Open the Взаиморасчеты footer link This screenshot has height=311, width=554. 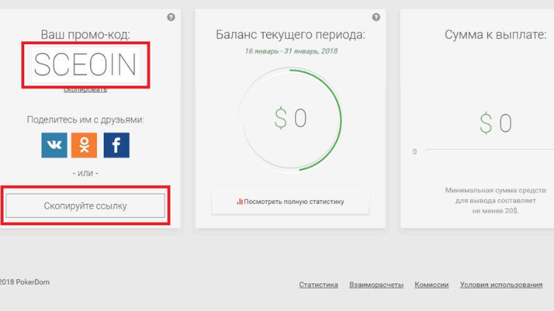tap(376, 285)
